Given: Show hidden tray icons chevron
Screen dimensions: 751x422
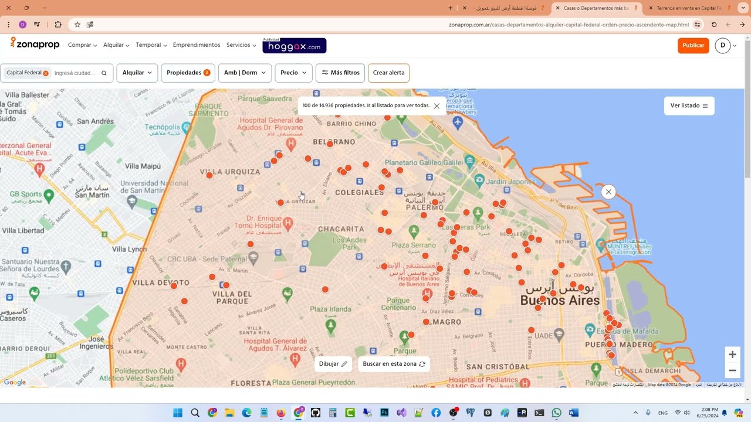Looking at the screenshot, I should coord(635,413).
